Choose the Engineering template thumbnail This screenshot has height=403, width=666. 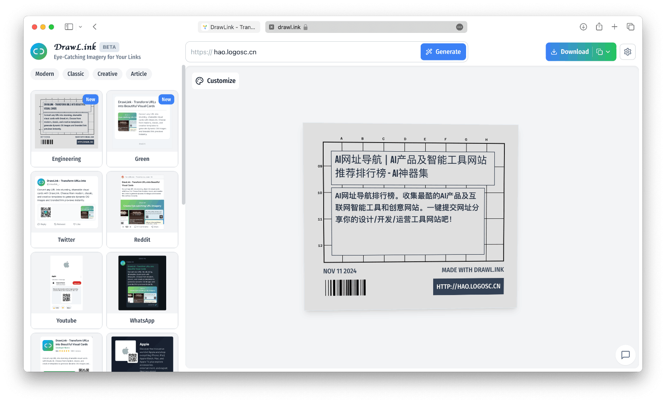pos(67,129)
